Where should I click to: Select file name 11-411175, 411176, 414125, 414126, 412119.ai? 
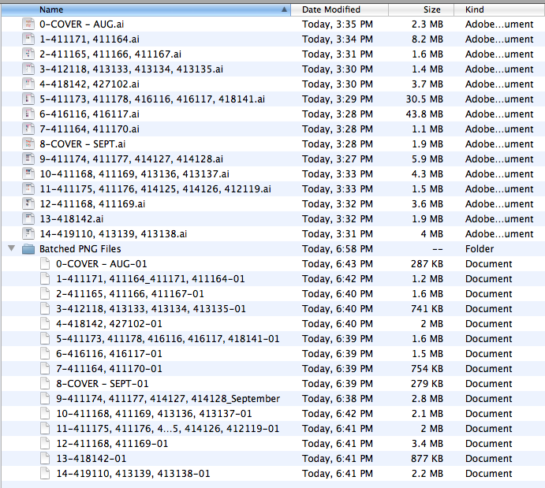155,188
